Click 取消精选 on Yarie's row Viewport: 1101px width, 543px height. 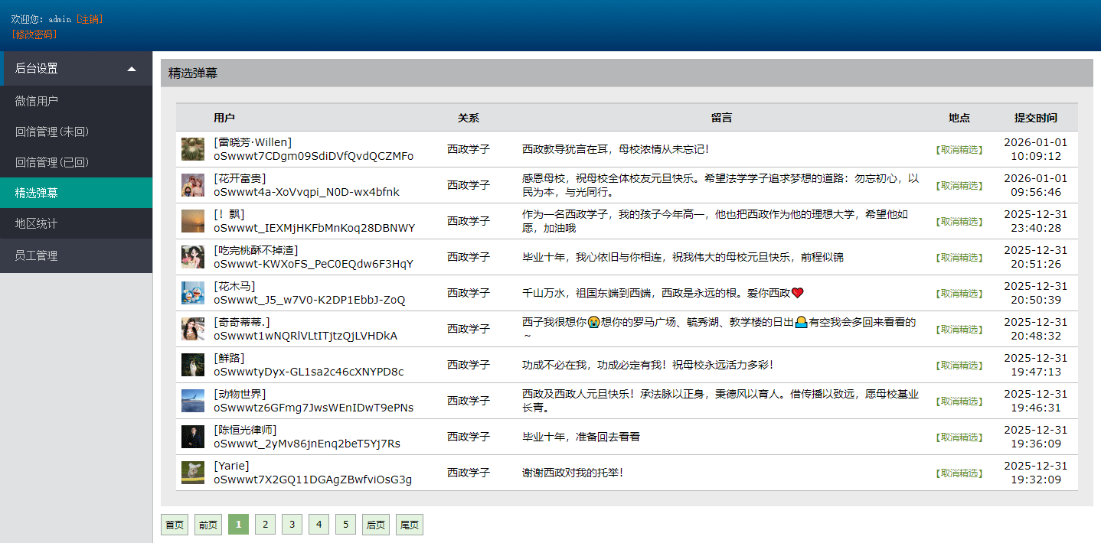(x=959, y=473)
